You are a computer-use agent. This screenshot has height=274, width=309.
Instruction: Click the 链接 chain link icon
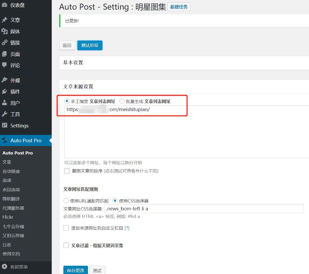(5, 43)
